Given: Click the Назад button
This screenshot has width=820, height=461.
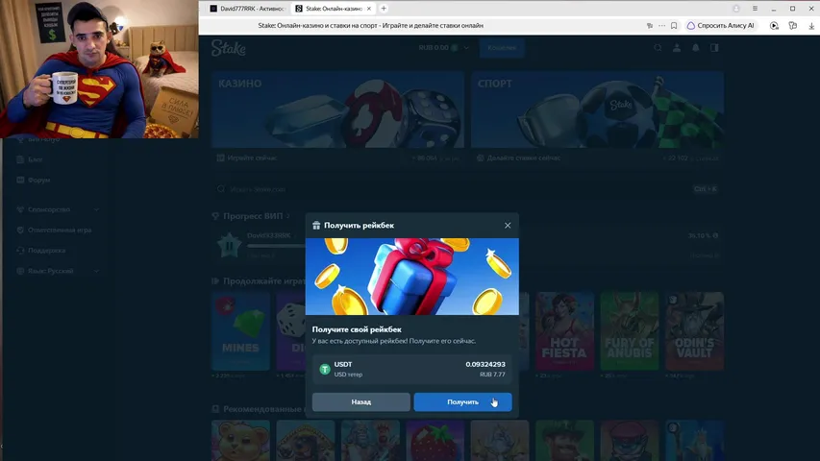Looking at the screenshot, I should coord(360,402).
